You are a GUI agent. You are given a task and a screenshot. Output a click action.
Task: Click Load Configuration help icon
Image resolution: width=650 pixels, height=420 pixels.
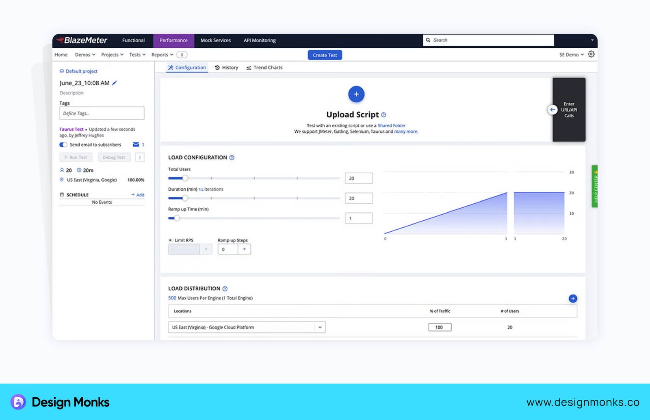232,157
